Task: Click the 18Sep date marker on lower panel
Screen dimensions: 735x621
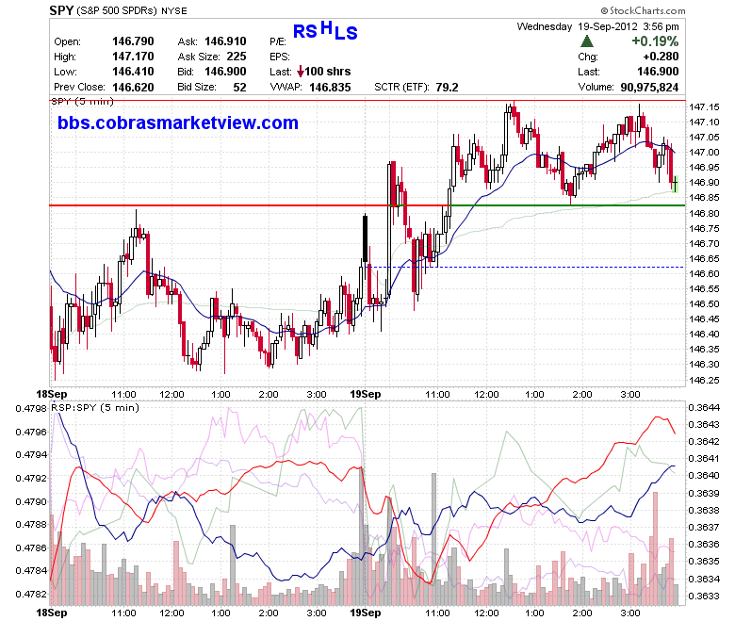Action: click(52, 613)
